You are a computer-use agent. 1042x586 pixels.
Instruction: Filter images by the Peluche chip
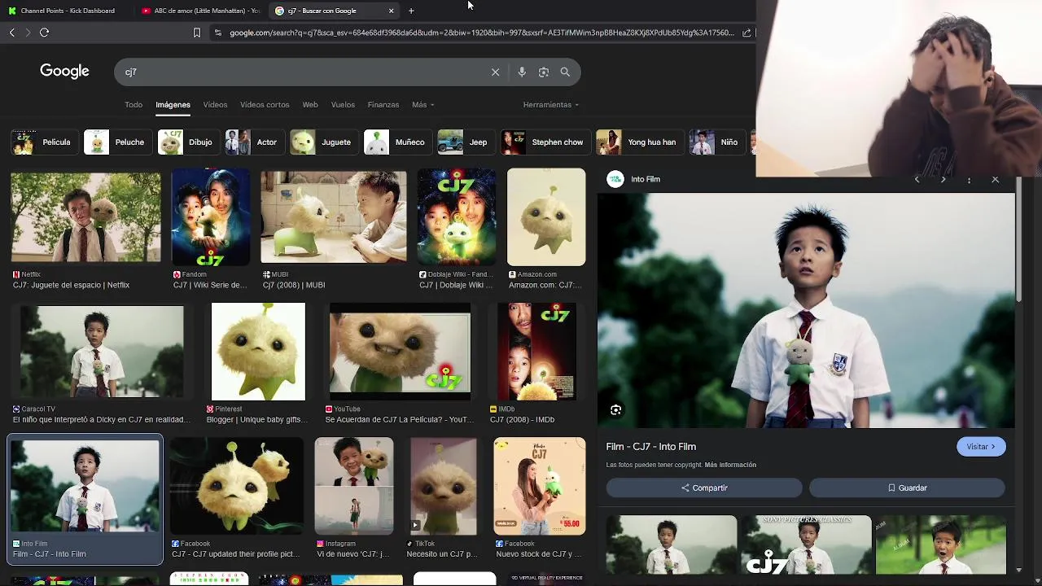click(x=116, y=142)
